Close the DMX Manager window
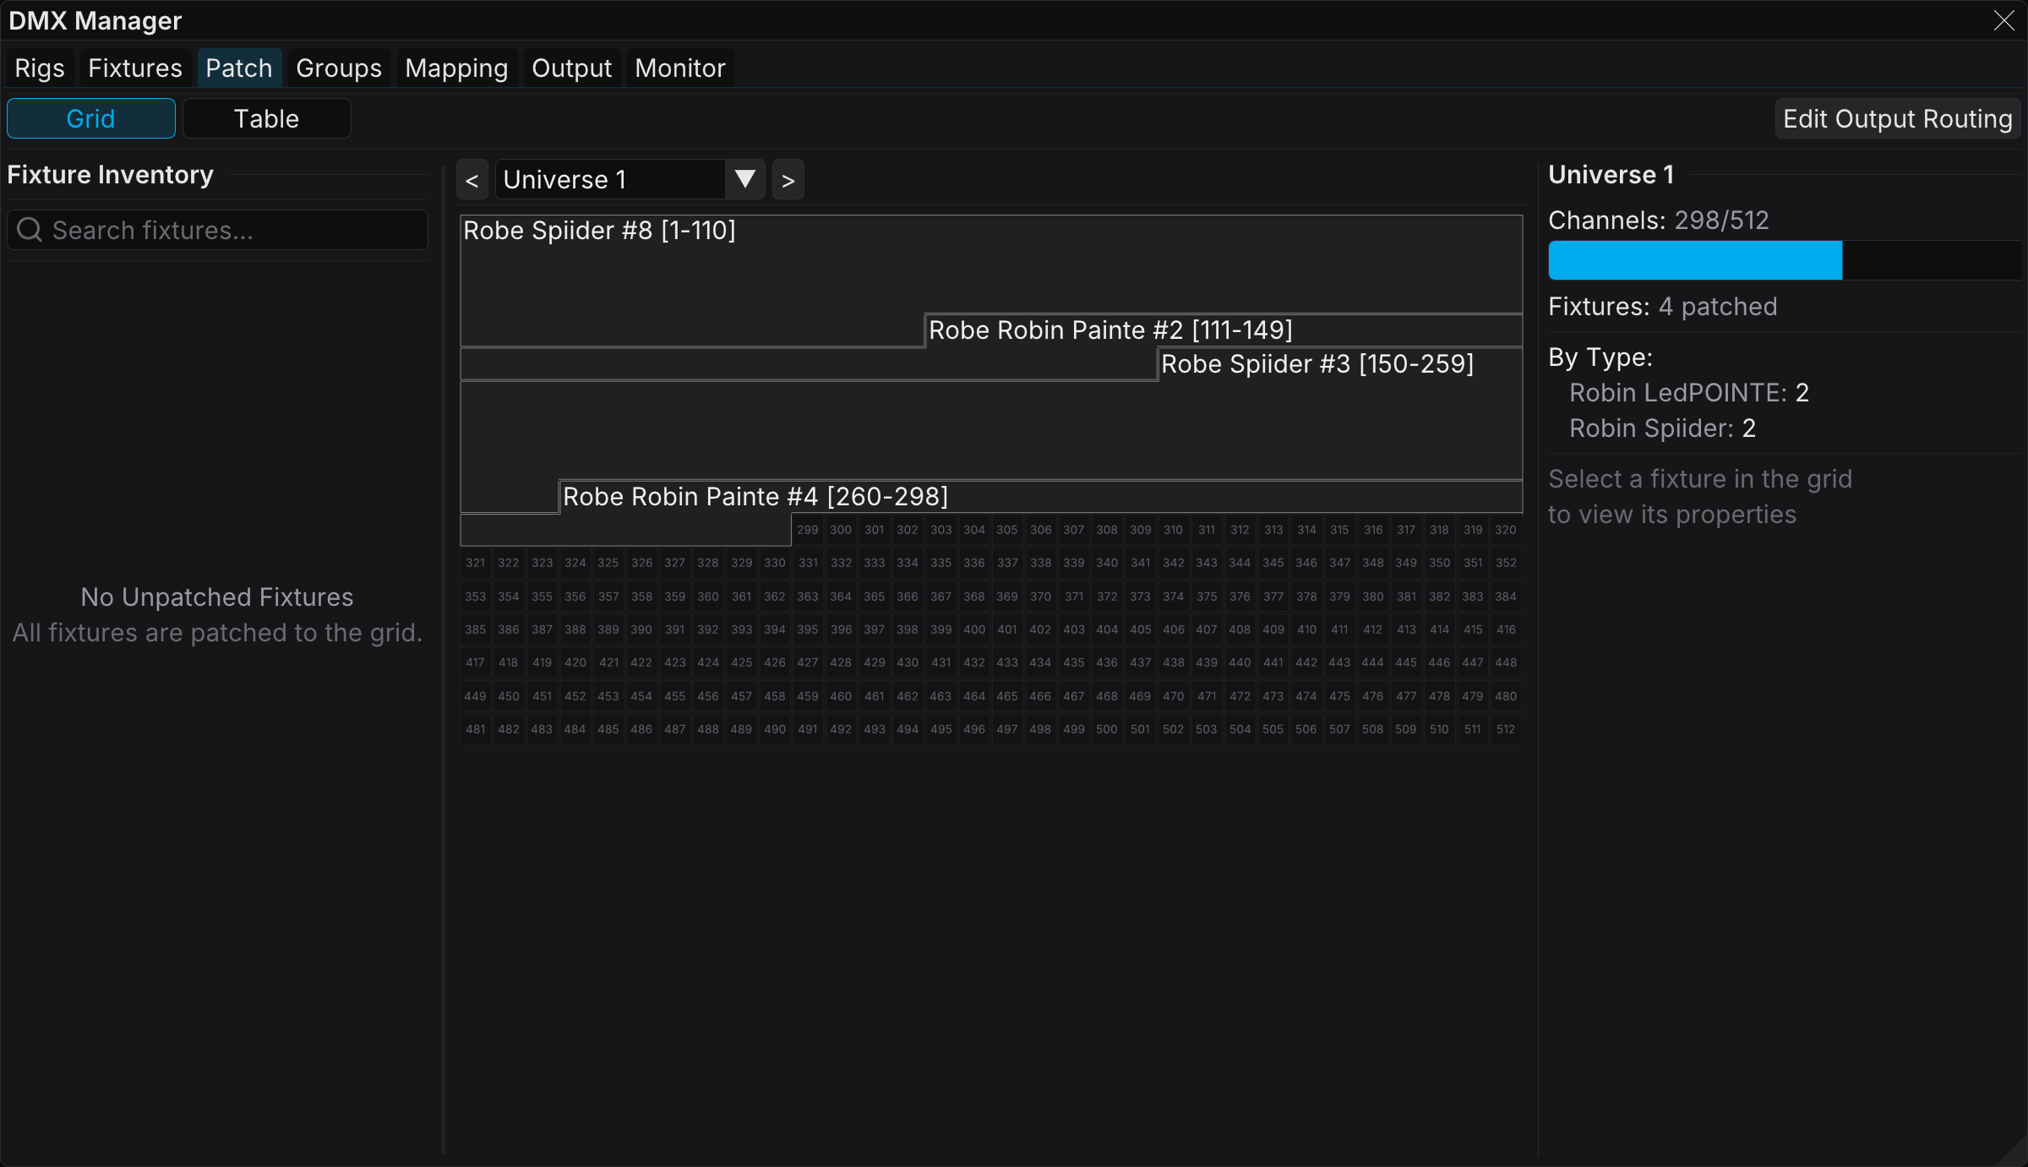Viewport: 2028px width, 1167px height. point(2004,20)
